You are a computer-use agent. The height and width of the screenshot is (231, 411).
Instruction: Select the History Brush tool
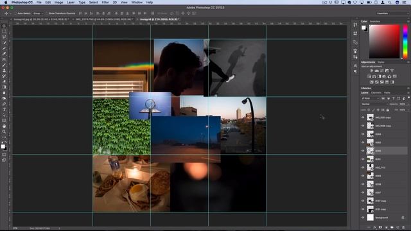(4, 76)
